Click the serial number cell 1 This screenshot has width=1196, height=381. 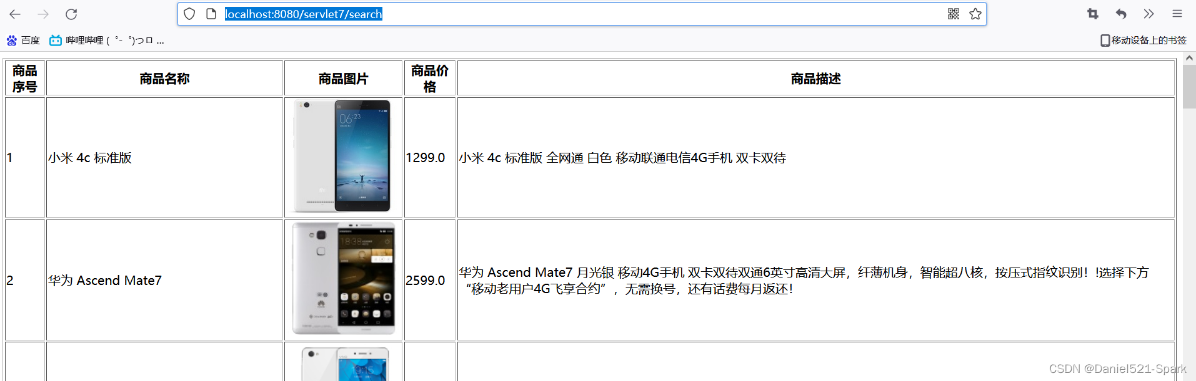[x=25, y=158]
